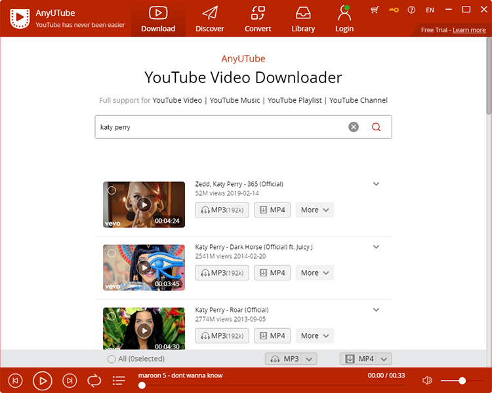The width and height of the screenshot is (492, 393).
Task: Open the help question mark icon
Action: pyautogui.click(x=411, y=10)
